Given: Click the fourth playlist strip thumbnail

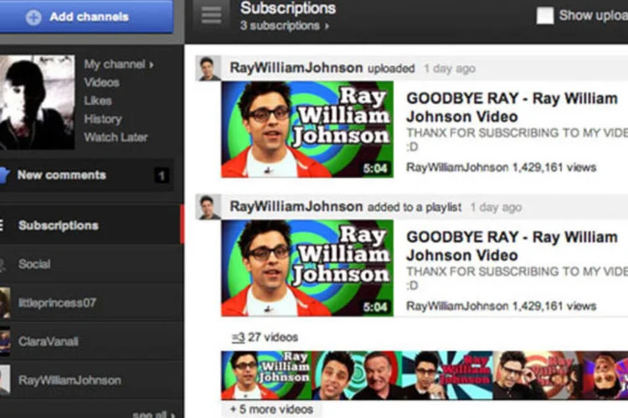Looking at the screenshot, I should coord(538,375).
